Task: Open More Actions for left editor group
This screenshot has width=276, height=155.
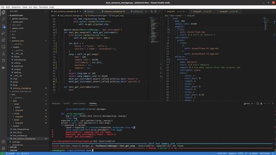Action: click(x=159, y=12)
